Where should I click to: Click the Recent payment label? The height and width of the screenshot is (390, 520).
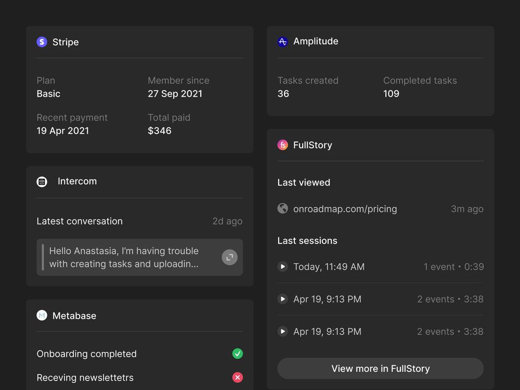click(x=72, y=118)
